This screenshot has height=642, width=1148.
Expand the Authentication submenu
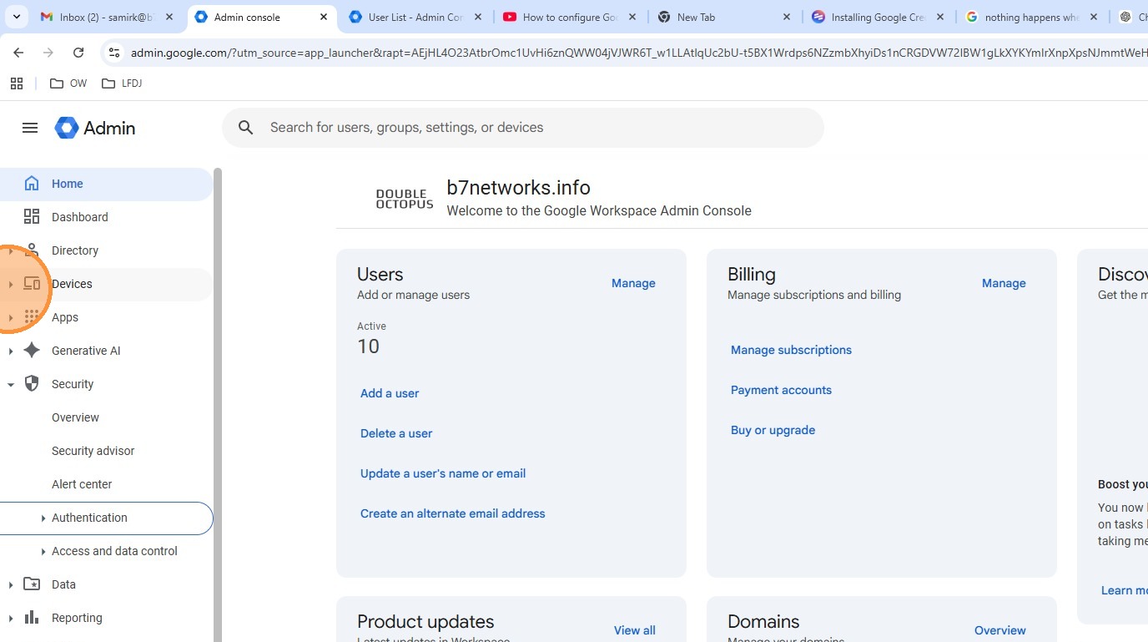coord(43,518)
